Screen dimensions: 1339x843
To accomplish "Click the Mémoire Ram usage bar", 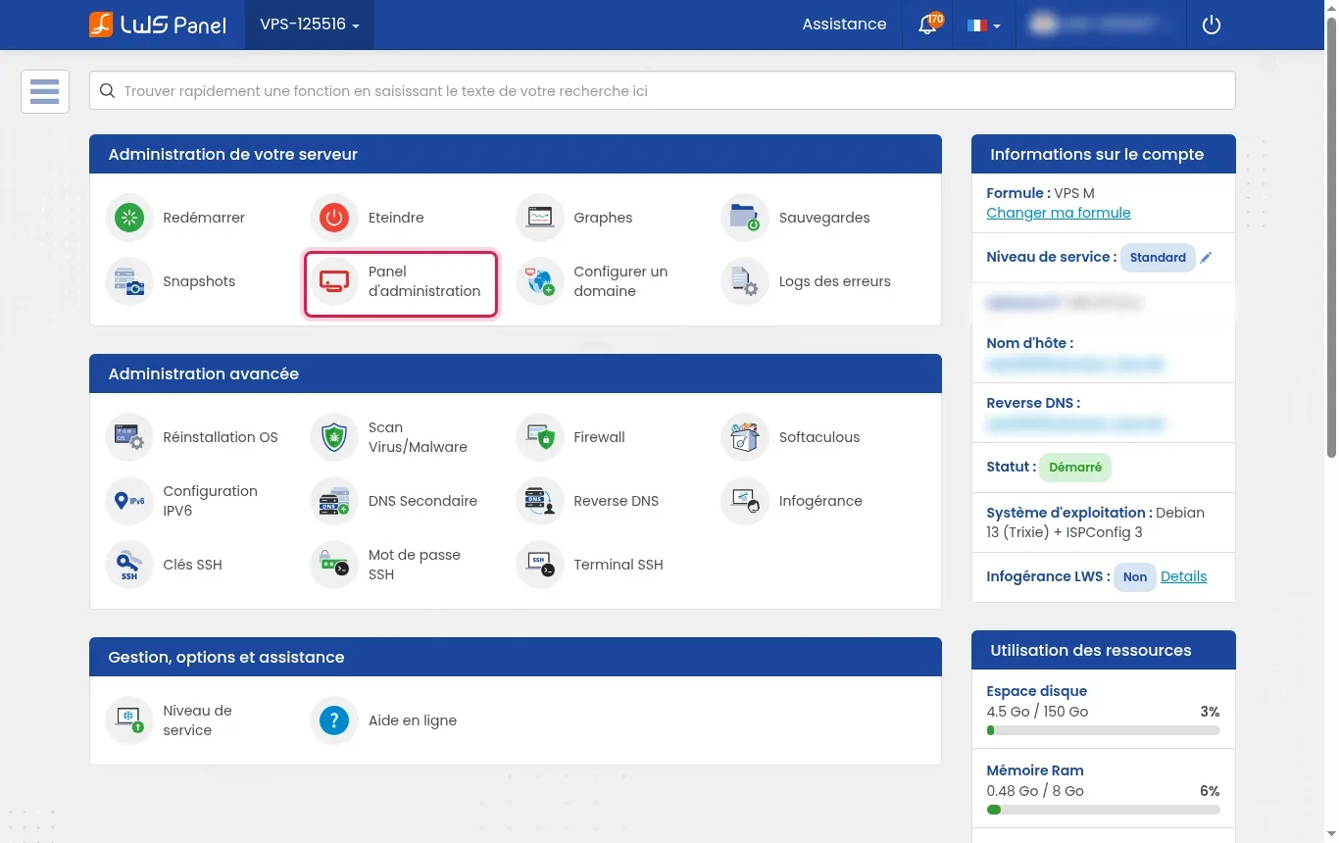I will (x=1104, y=810).
